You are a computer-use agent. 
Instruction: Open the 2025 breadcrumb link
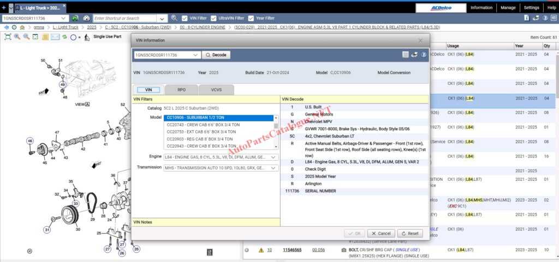(x=92, y=27)
